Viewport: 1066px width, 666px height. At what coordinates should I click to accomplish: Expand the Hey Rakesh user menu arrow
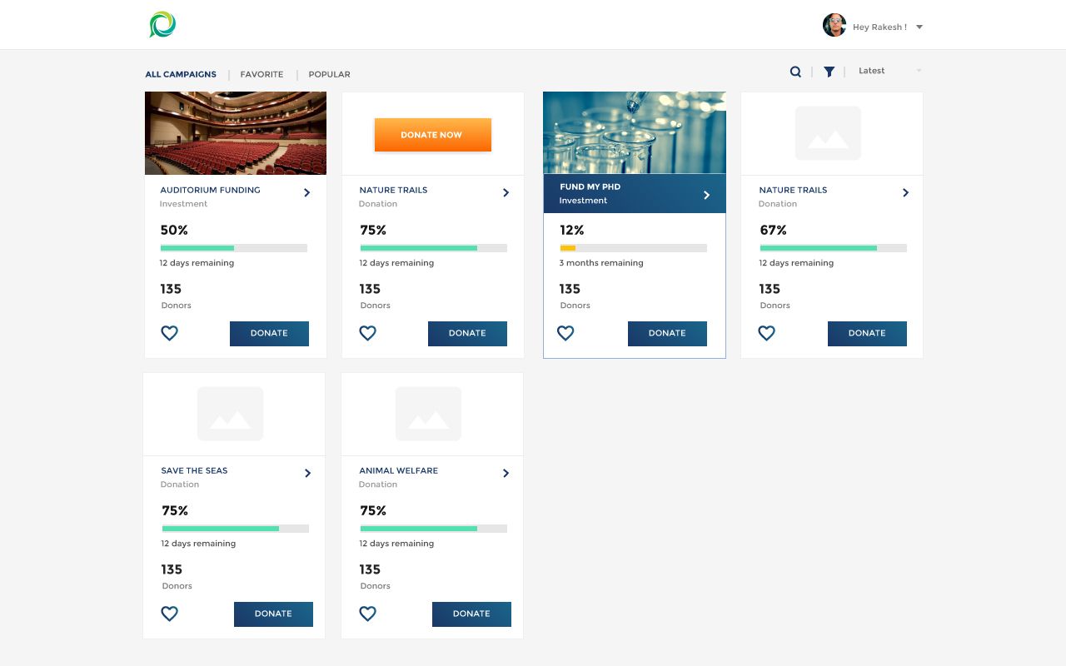click(919, 27)
